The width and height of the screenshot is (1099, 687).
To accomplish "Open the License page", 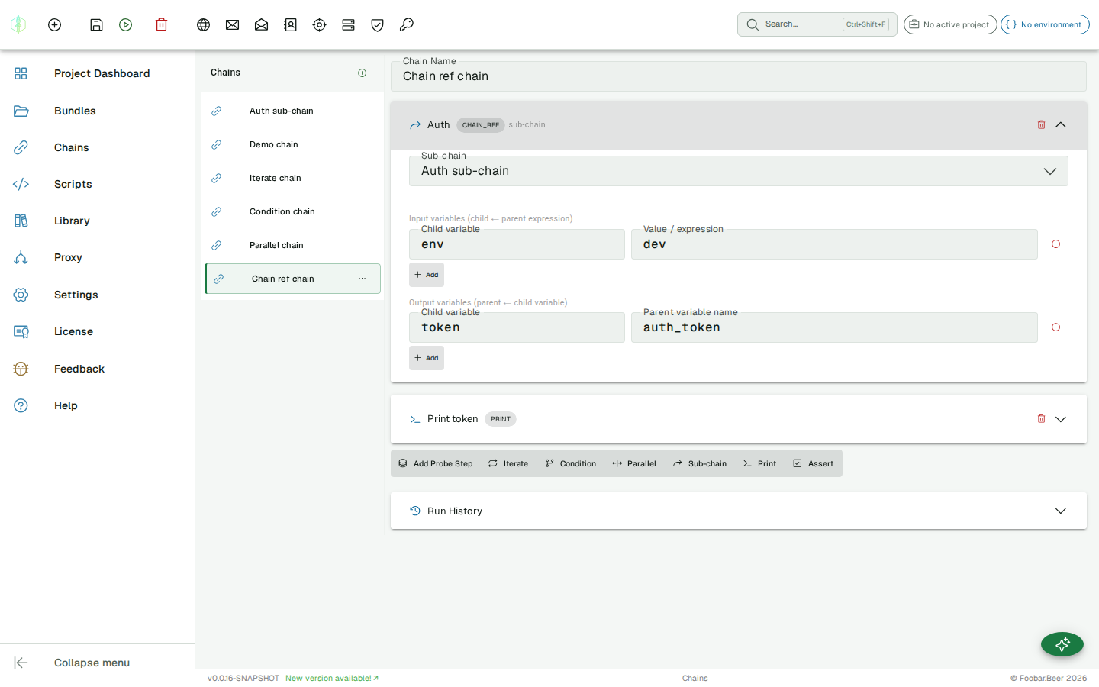I will coord(98,331).
